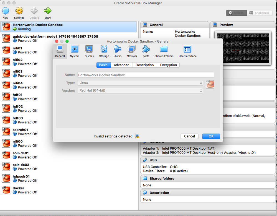Screen dimensions: 277x216
Task: Switch to the Advanced tab
Action: point(121,65)
